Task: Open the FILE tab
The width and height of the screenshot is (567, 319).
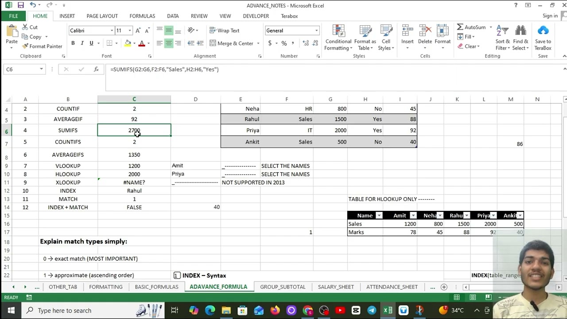Action: point(13,16)
